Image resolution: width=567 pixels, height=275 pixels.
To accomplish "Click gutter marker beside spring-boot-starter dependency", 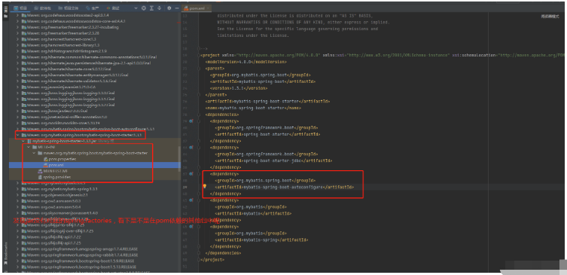I will coord(191,121).
